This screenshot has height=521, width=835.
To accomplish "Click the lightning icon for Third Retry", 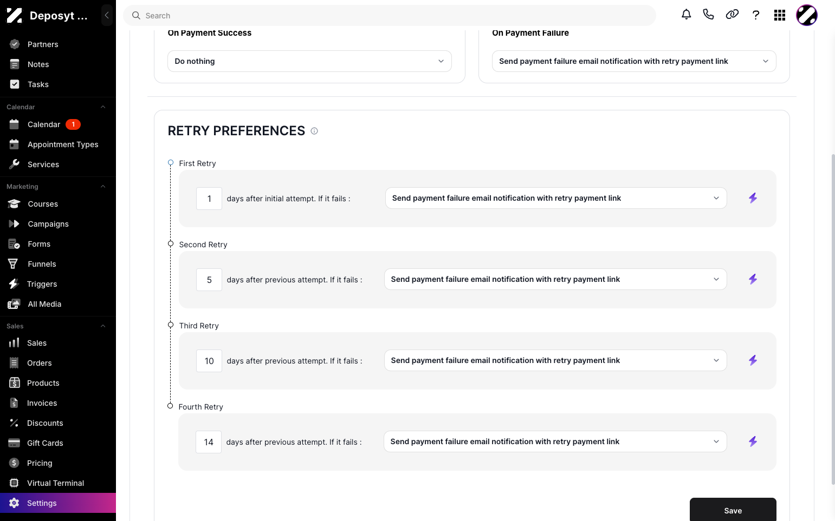I will tap(753, 360).
